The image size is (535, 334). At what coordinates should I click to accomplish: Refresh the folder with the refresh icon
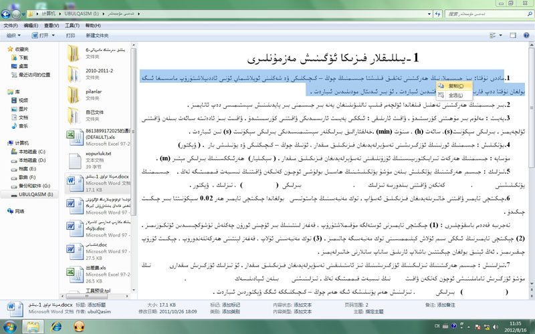tap(438, 14)
